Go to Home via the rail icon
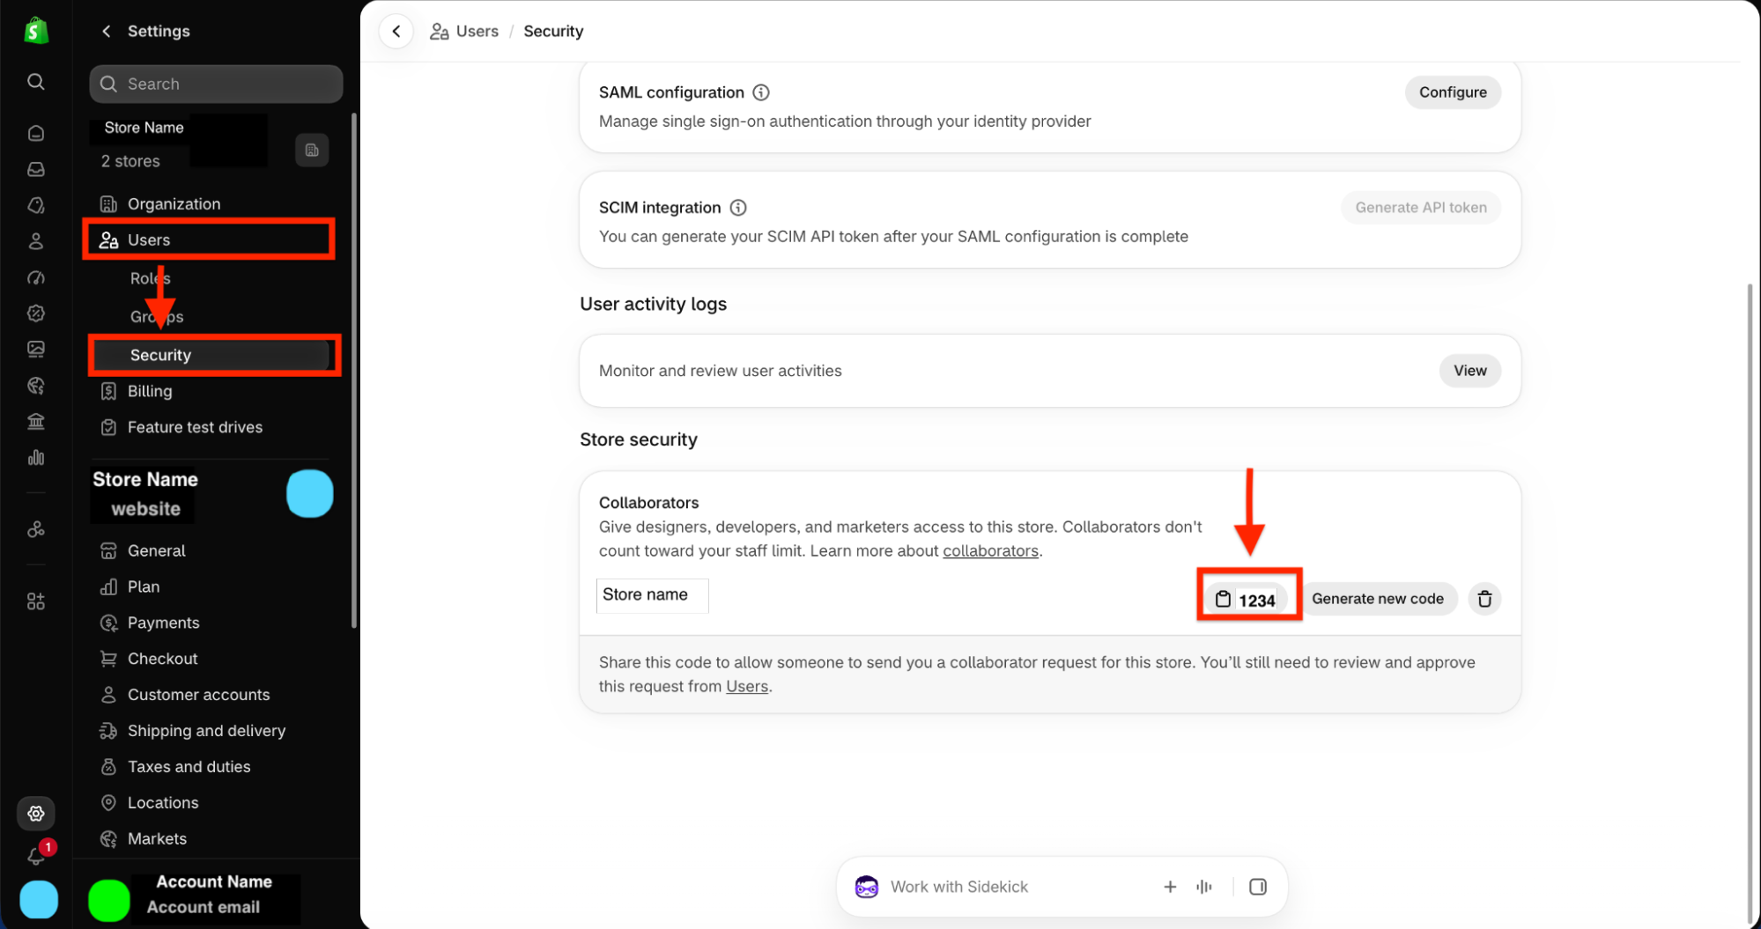The height and width of the screenshot is (929, 1761). tap(36, 133)
